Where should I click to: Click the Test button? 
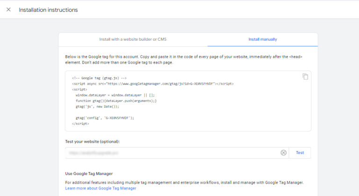coord(300,152)
